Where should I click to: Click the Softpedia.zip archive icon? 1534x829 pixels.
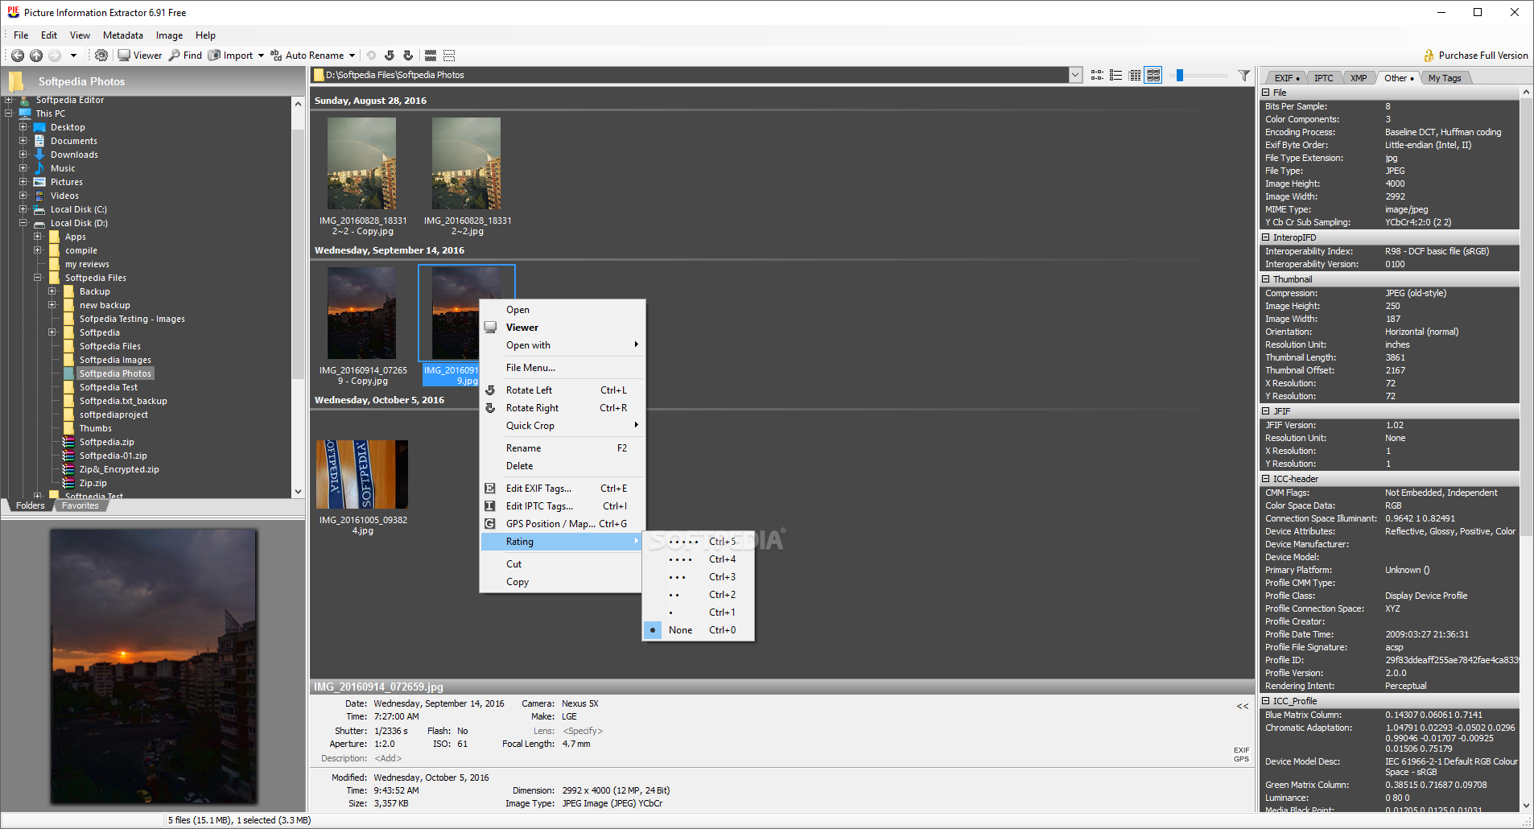(x=69, y=442)
